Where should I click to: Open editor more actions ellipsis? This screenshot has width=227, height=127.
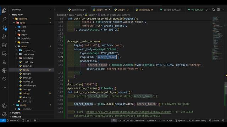click(x=223, y=10)
